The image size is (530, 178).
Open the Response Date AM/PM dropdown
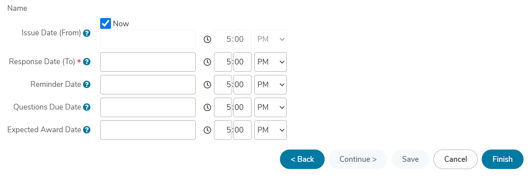(271, 62)
